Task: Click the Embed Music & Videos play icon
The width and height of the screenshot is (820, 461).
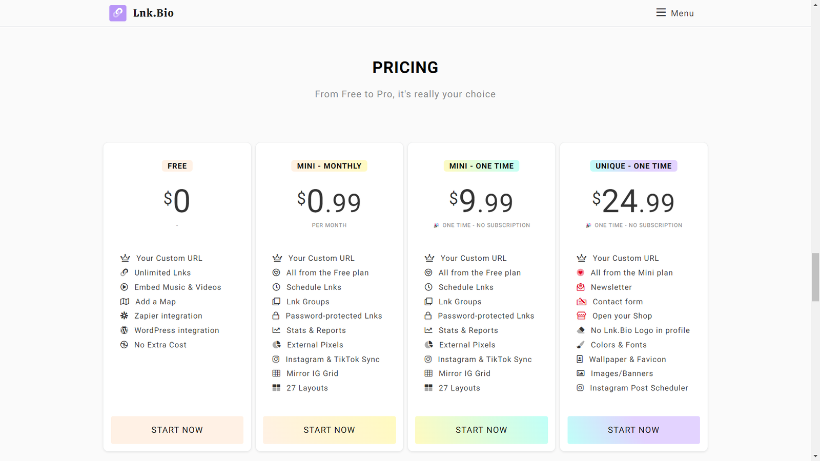Action: (x=125, y=287)
